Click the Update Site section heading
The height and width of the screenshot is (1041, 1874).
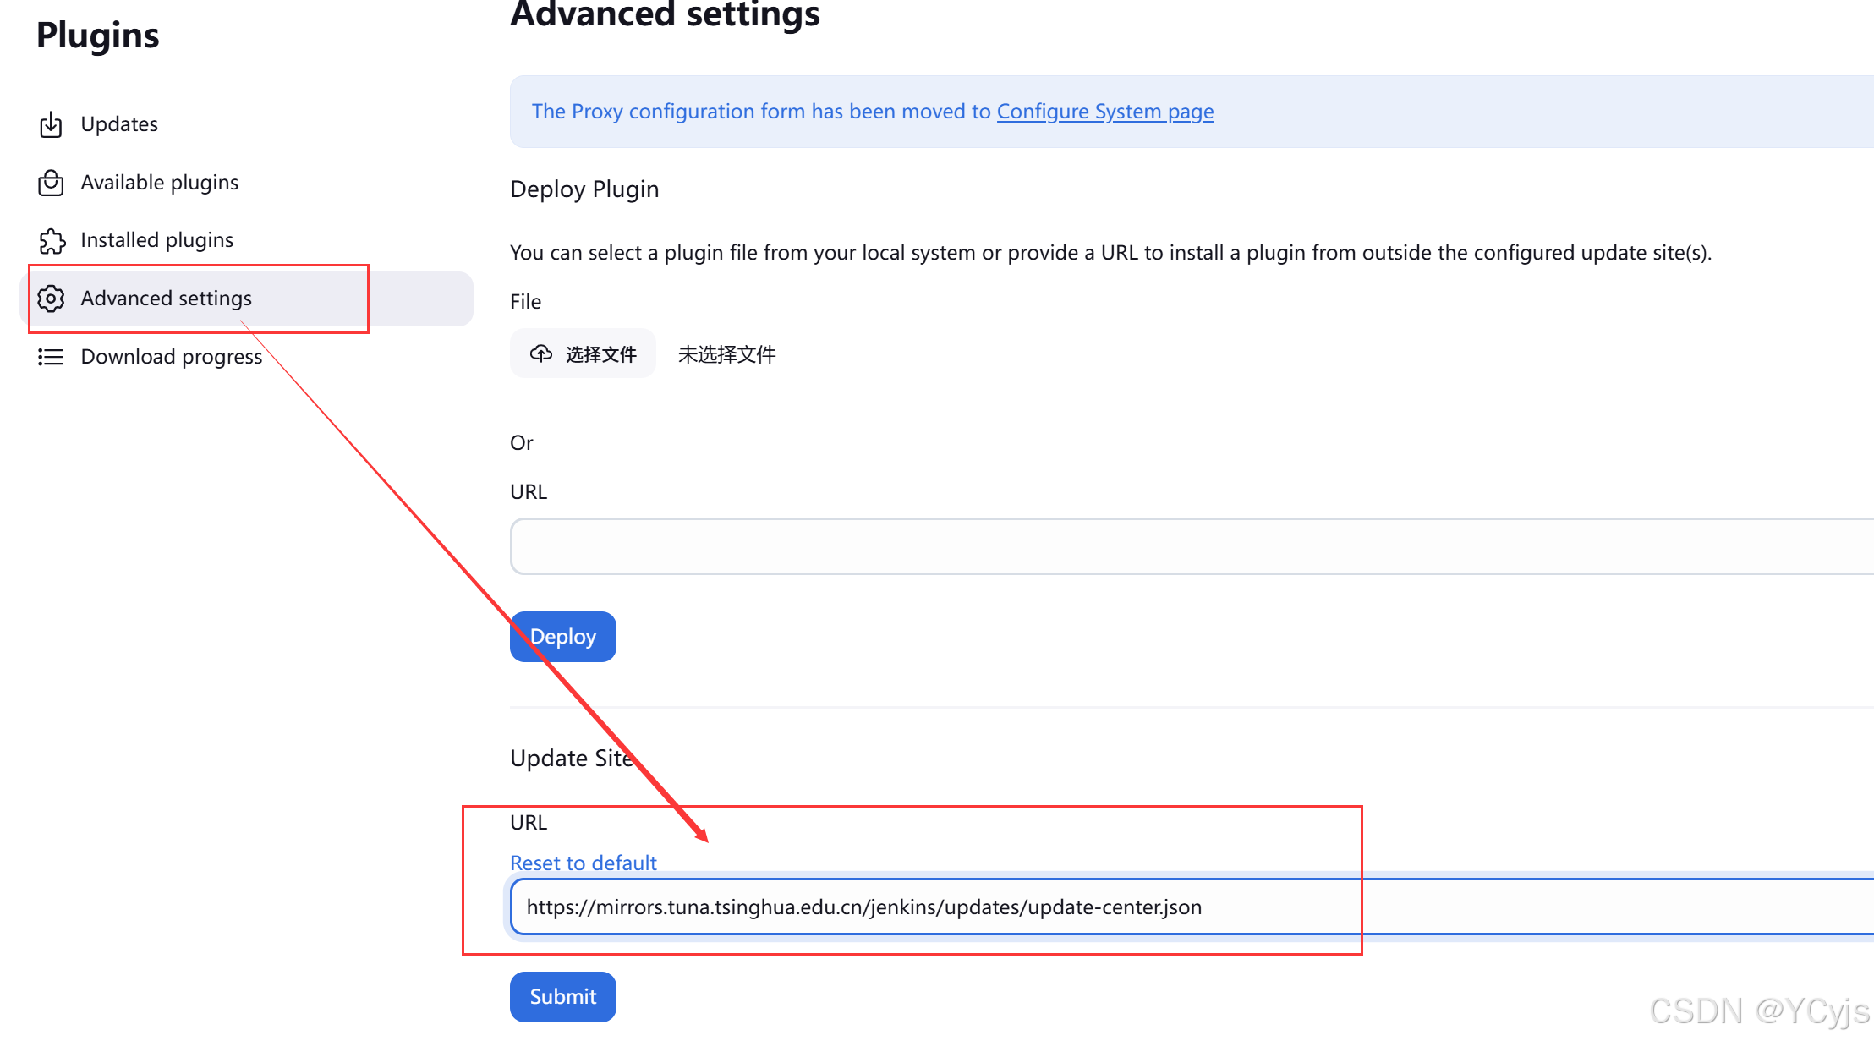point(572,758)
